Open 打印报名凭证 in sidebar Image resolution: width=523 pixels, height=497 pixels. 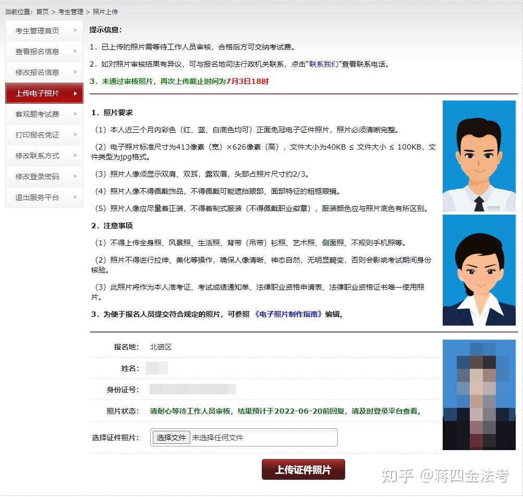[44, 134]
